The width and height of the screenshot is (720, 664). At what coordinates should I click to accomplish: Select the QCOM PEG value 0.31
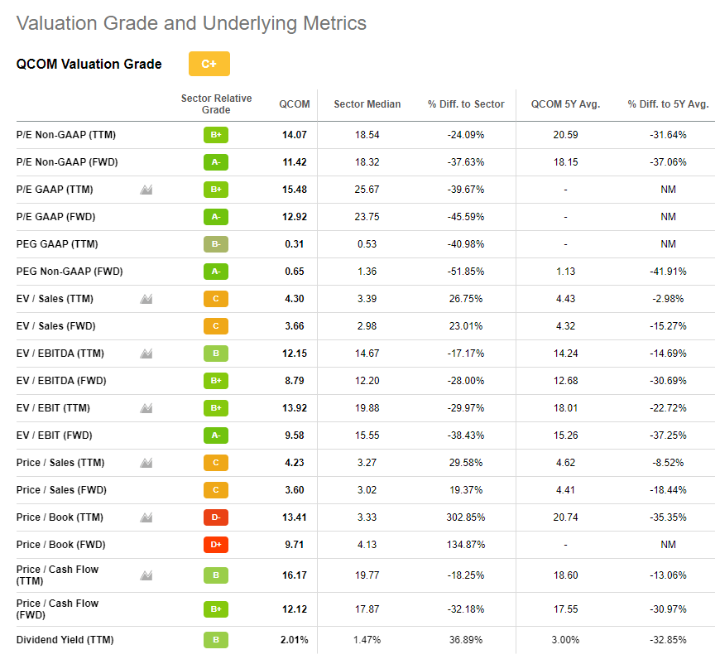pyautogui.click(x=295, y=244)
